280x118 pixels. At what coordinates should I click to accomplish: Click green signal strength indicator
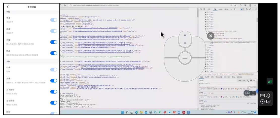(270, 81)
